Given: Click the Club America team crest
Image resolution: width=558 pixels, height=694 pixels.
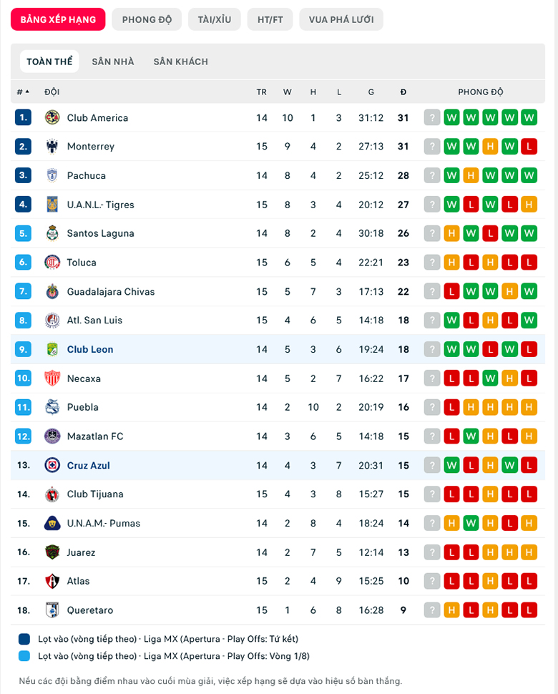Looking at the screenshot, I should pos(52,118).
